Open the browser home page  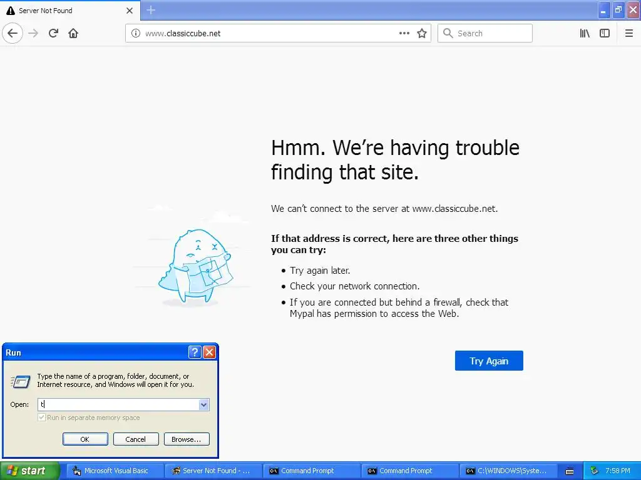[73, 33]
